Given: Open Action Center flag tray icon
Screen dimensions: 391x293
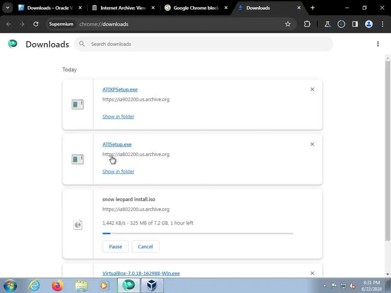Looking at the screenshot, I should pyautogui.click(x=334, y=286).
